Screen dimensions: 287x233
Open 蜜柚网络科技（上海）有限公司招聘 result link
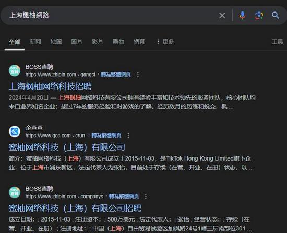pyautogui.click(x=75, y=208)
